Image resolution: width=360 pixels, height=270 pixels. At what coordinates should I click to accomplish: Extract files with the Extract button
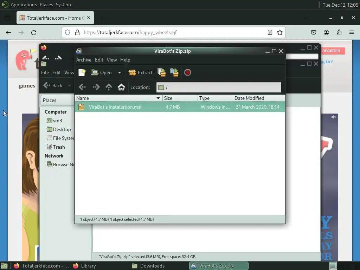[x=140, y=72]
